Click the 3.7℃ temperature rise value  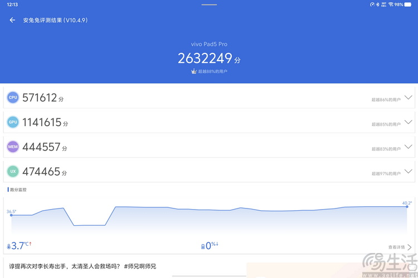[21, 246]
